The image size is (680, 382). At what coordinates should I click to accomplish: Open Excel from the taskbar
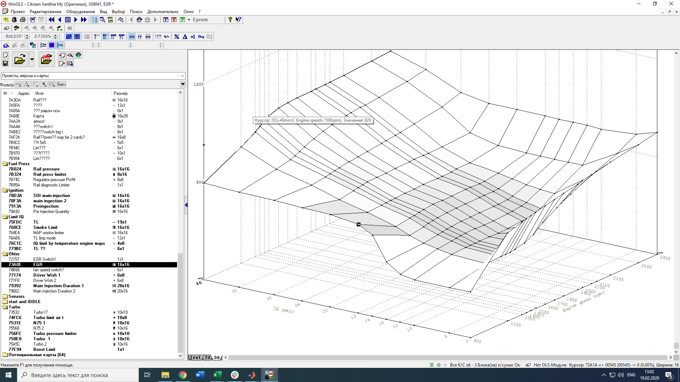(x=217, y=375)
